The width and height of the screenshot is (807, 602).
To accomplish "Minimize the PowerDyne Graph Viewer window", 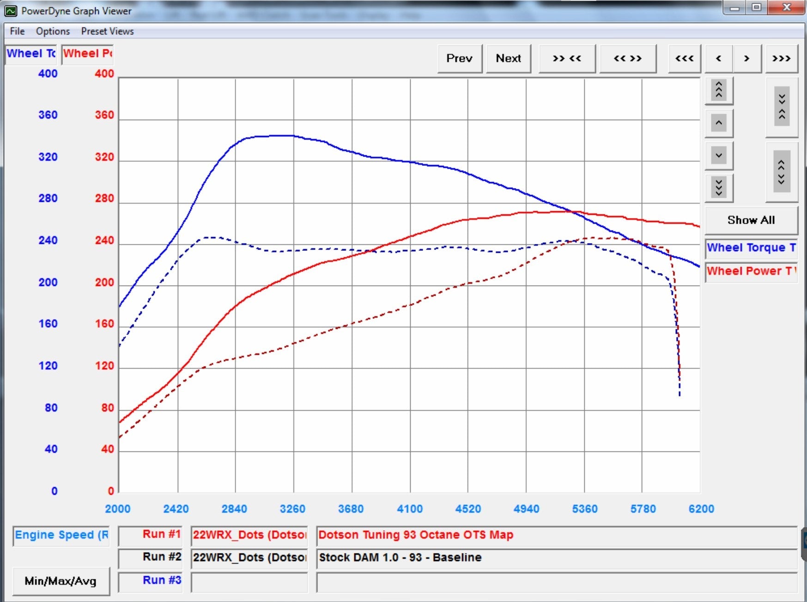I will (735, 7).
